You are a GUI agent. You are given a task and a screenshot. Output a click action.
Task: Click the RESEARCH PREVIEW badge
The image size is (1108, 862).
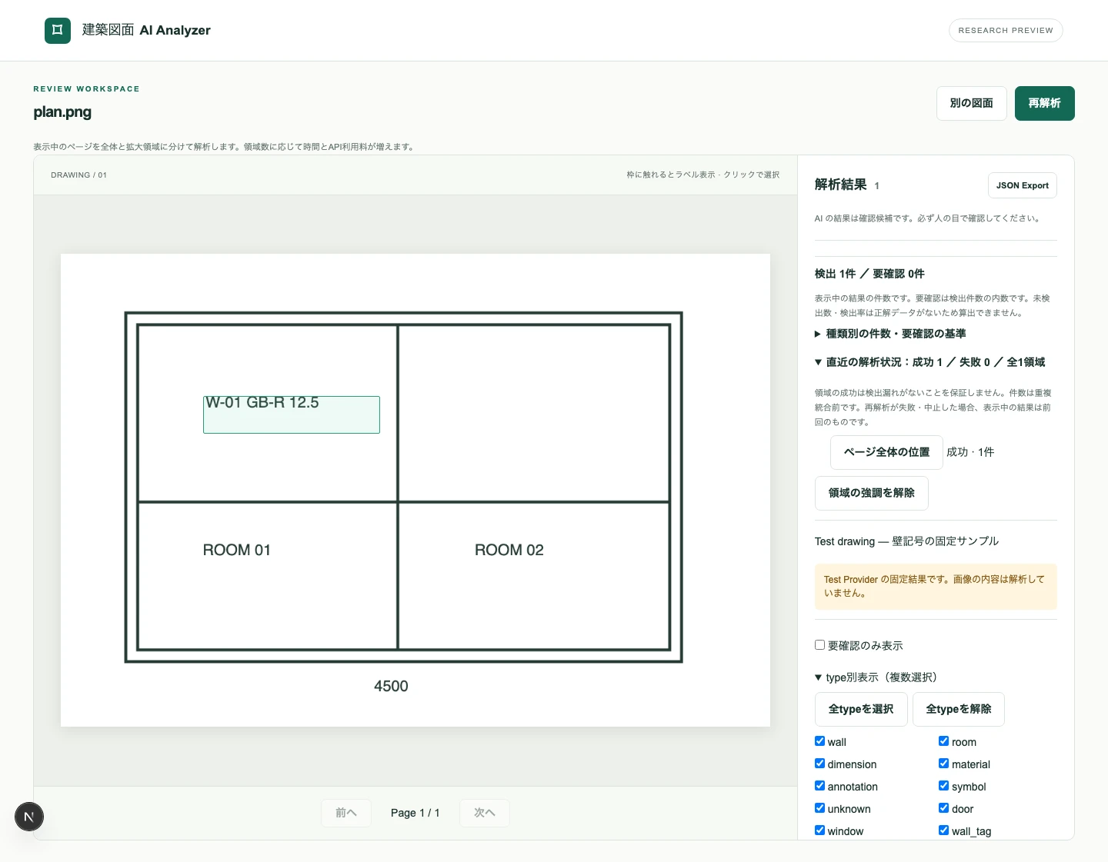click(1006, 31)
